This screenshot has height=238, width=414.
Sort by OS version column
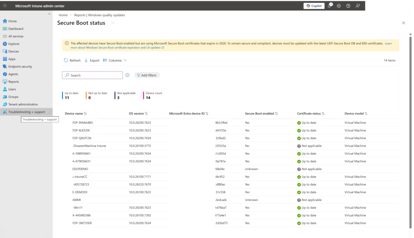click(138, 114)
